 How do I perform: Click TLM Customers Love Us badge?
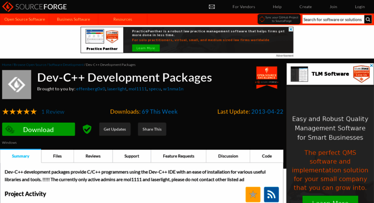click(361, 74)
